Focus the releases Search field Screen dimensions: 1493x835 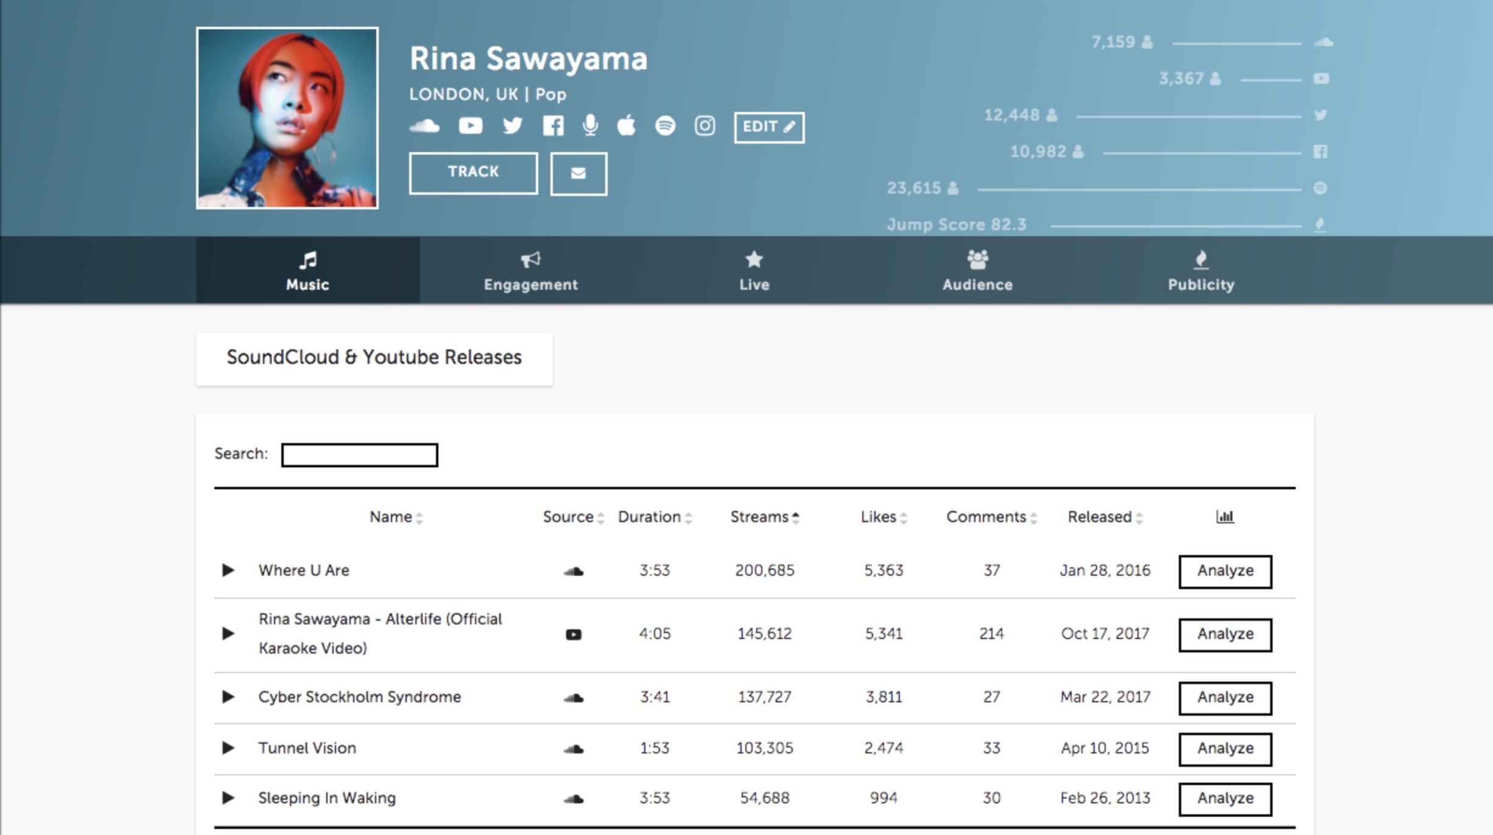(x=359, y=455)
